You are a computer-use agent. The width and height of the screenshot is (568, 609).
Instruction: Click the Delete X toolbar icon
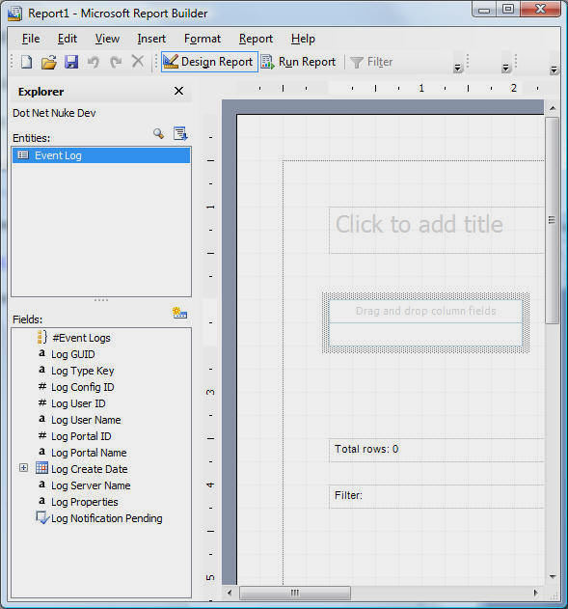click(137, 62)
